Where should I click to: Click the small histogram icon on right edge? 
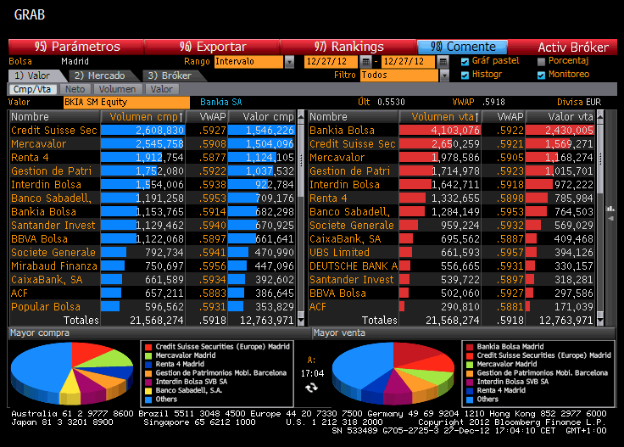[x=610, y=209]
